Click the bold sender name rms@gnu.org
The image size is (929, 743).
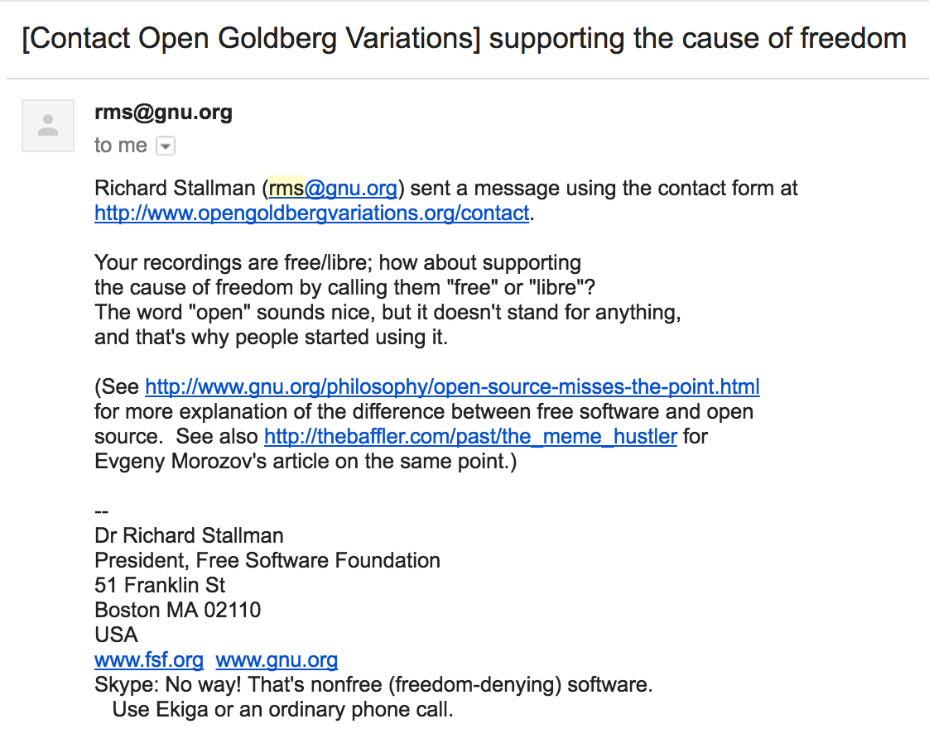[x=163, y=113]
